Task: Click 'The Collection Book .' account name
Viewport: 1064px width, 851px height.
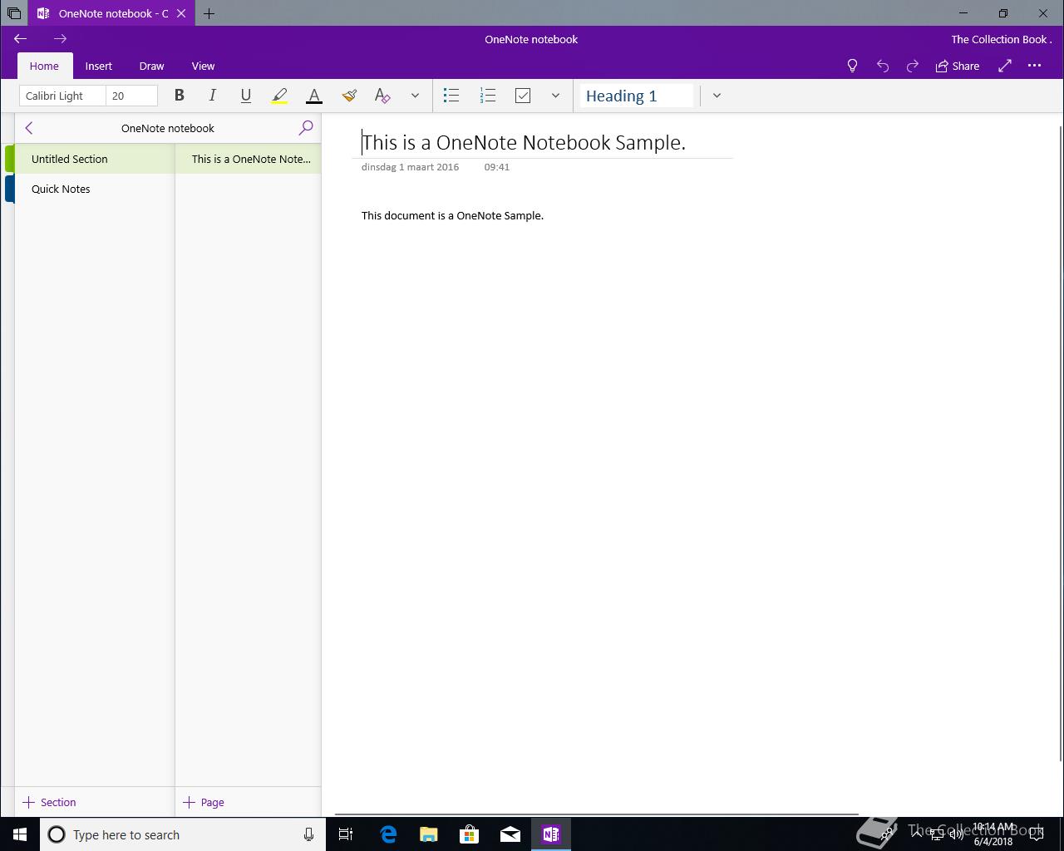Action: tap(1001, 39)
